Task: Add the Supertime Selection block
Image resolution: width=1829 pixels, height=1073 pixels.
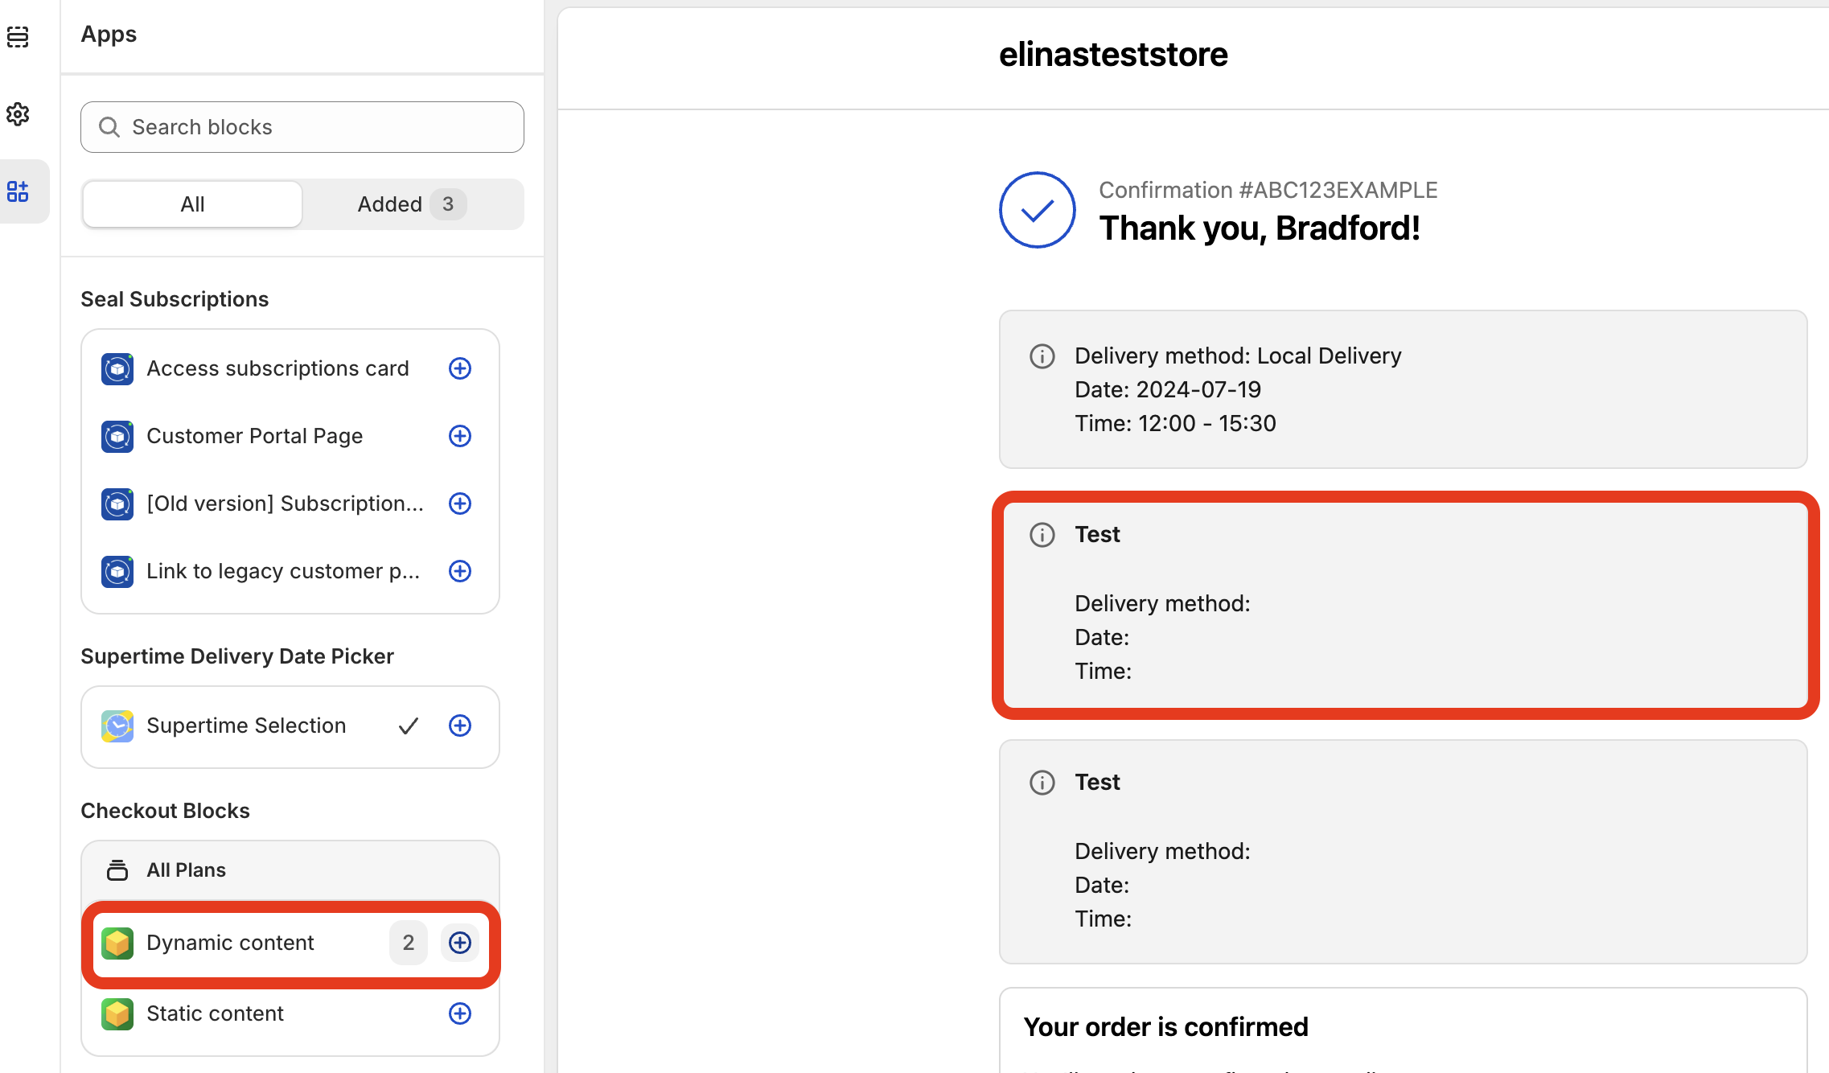Action: pos(459,726)
